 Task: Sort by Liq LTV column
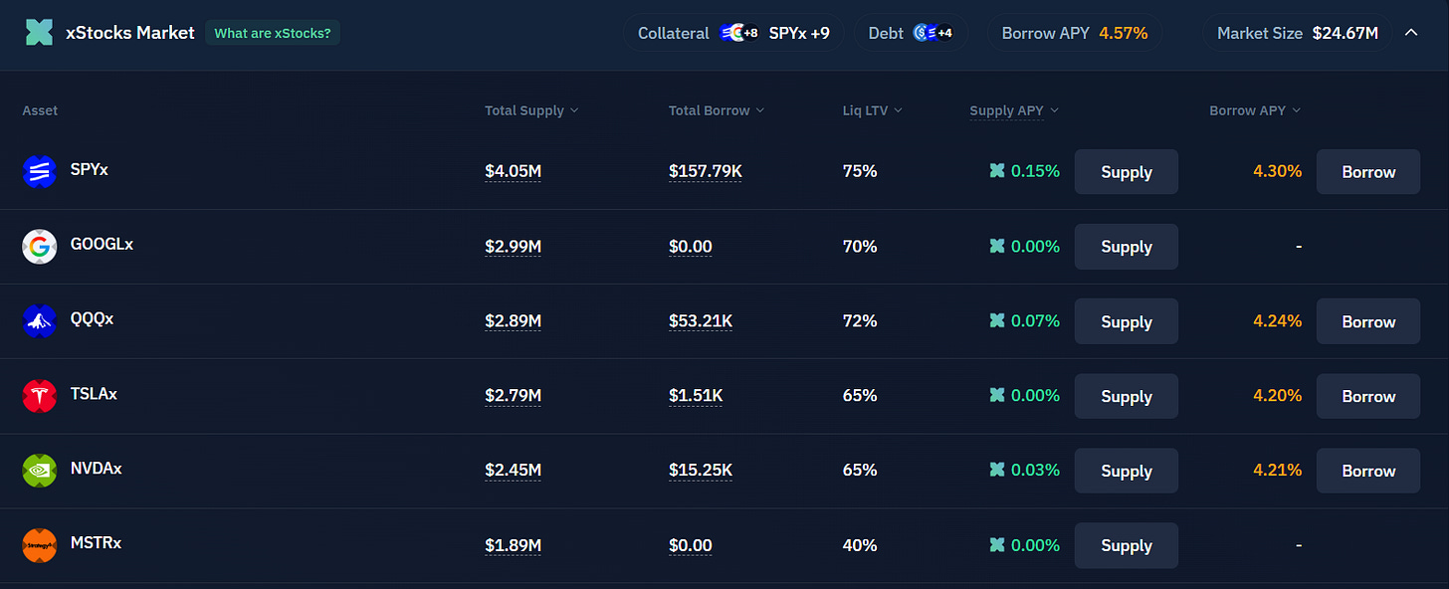872,110
